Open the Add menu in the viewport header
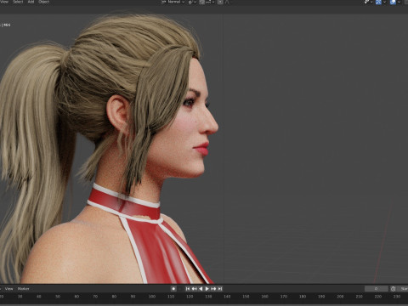Viewport: 408px width, 306px height. (x=31, y=2)
